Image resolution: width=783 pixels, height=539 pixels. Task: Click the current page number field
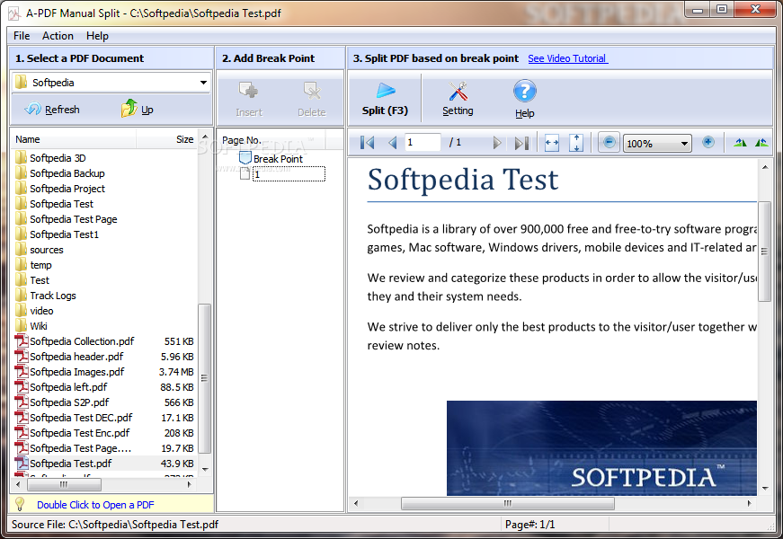pos(423,143)
